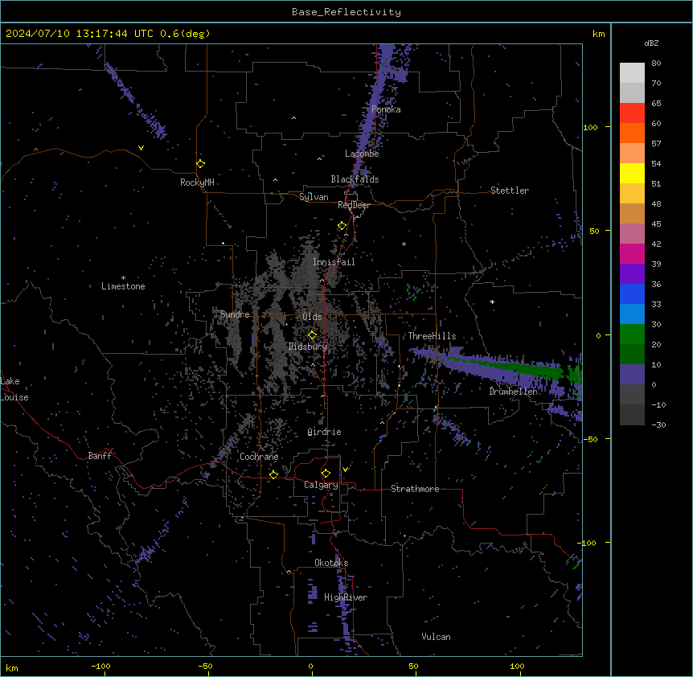The width and height of the screenshot is (693, 677).
Task: Select the blue 36-33 dBZ legend swatch
Action: 632,293
